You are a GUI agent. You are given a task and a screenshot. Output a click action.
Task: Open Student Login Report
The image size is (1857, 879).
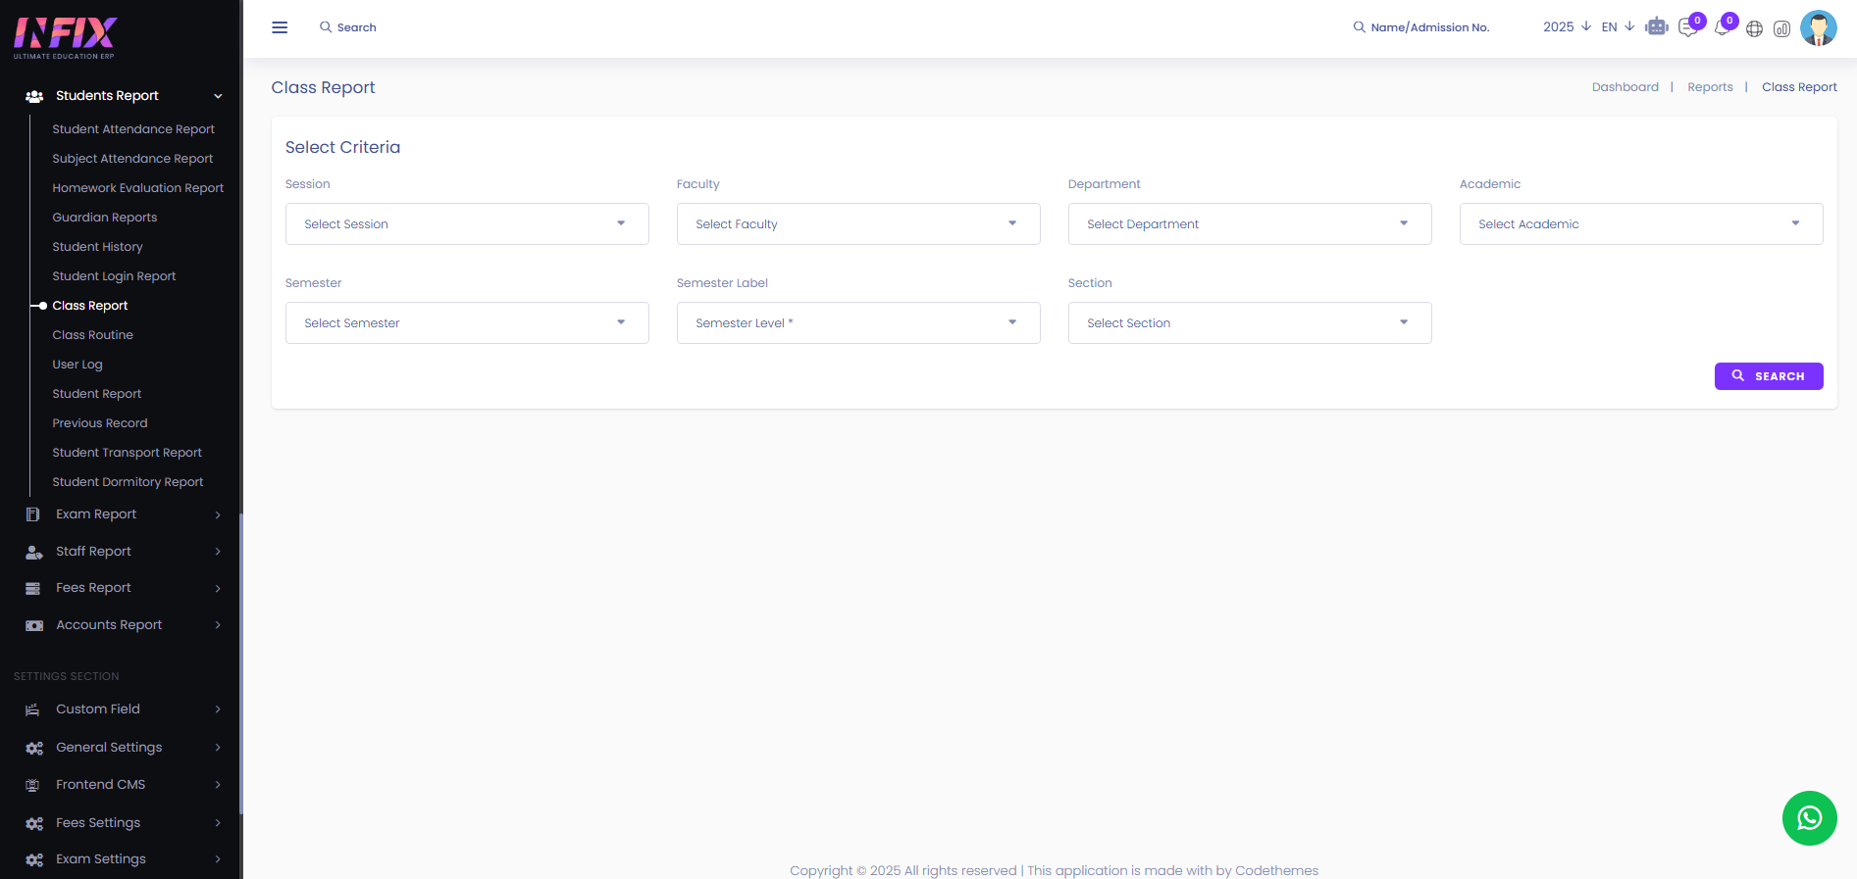point(114,276)
